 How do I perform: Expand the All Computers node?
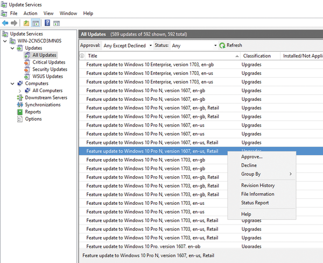click(20, 91)
